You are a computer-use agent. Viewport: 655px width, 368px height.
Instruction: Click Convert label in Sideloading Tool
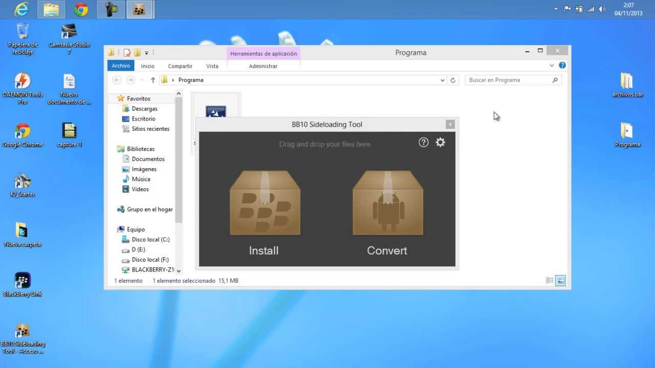coord(387,250)
